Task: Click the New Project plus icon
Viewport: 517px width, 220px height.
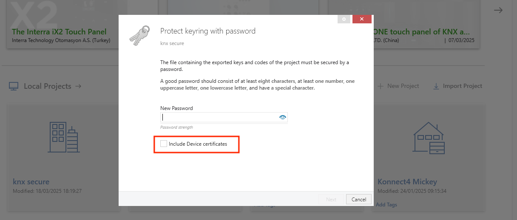Action: click(381, 86)
